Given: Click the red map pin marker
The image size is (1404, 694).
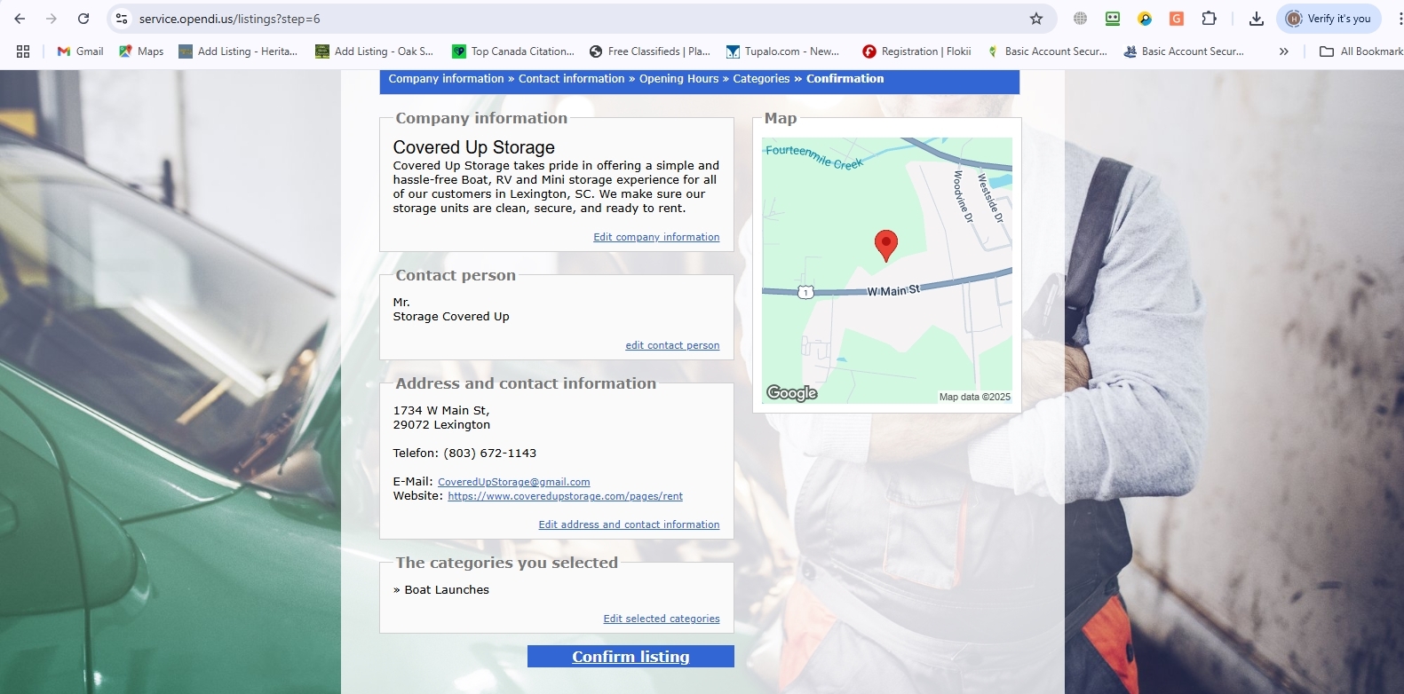Looking at the screenshot, I should 885,245.
